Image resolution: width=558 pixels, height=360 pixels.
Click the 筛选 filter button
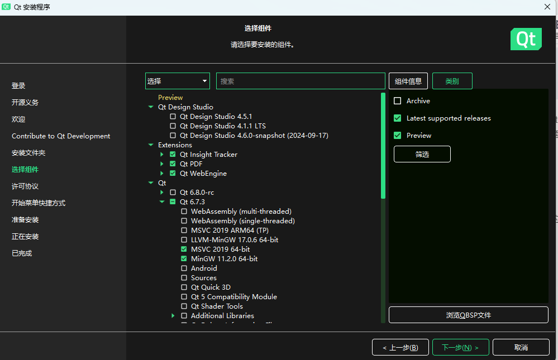click(422, 154)
